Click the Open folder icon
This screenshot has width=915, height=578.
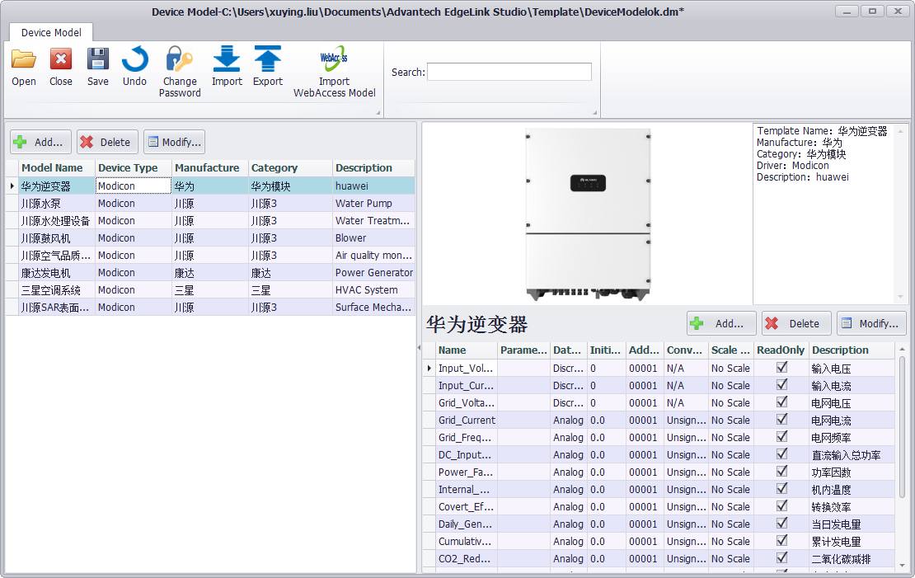(x=24, y=60)
